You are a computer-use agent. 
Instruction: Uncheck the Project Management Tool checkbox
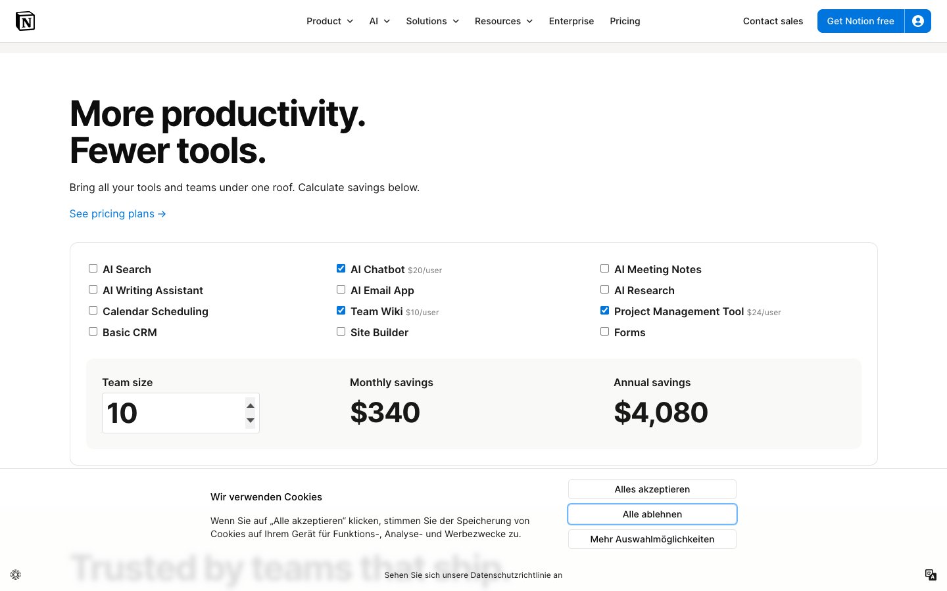pos(604,311)
